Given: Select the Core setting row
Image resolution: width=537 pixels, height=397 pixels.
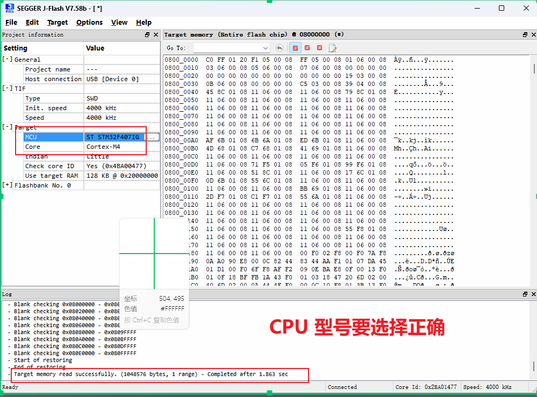Looking at the screenshot, I should pos(91,147).
